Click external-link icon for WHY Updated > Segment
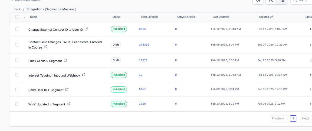 [69, 104]
